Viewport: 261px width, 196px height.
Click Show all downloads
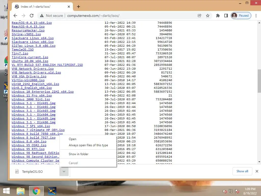coord(242,171)
